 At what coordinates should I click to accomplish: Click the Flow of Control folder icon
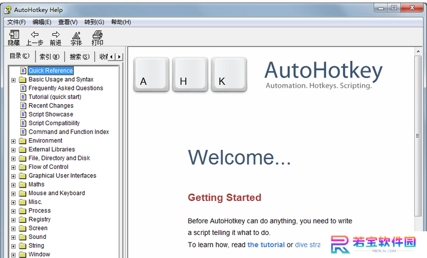[x=22, y=167]
